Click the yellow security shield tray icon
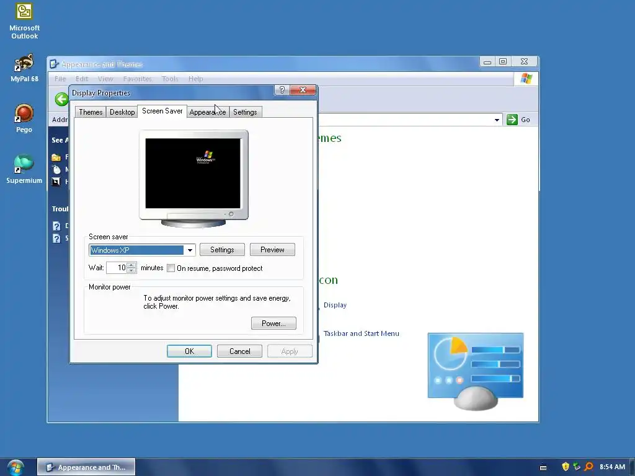This screenshot has height=476, width=635. [x=566, y=467]
